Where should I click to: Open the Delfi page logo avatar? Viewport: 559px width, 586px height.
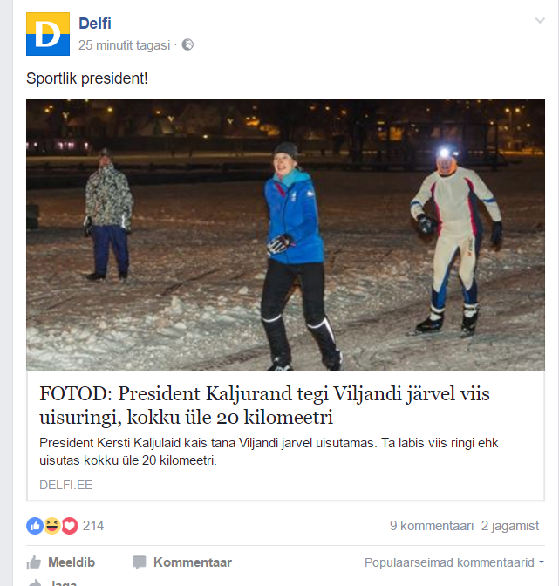pyautogui.click(x=48, y=34)
